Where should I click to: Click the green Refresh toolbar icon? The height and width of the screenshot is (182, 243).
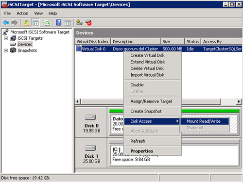tap(47, 23)
